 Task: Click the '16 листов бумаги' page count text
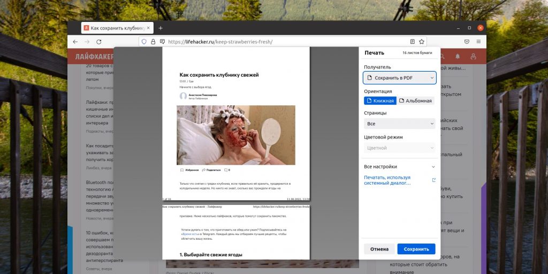pos(417,53)
